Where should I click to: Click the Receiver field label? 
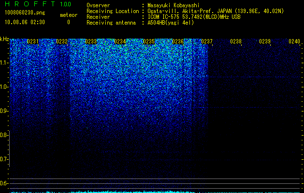(x=98, y=17)
